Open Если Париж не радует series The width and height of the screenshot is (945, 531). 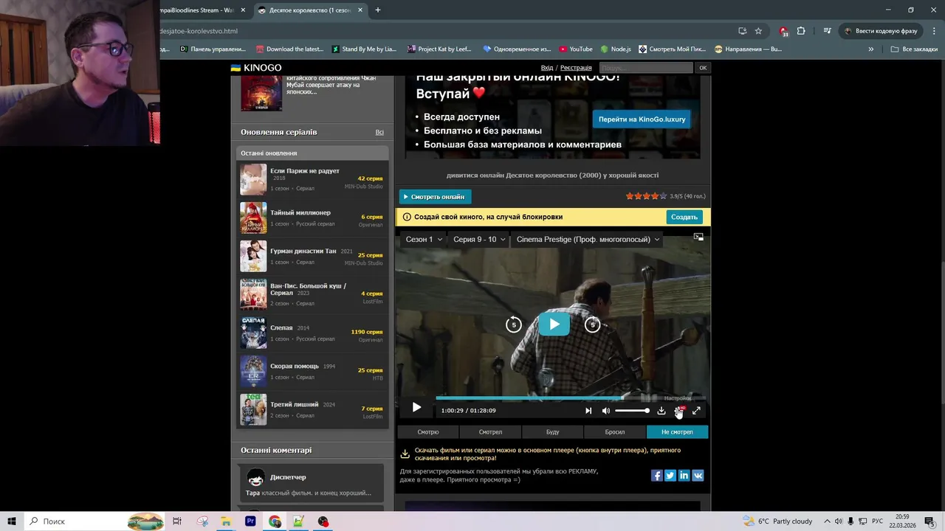(x=305, y=171)
